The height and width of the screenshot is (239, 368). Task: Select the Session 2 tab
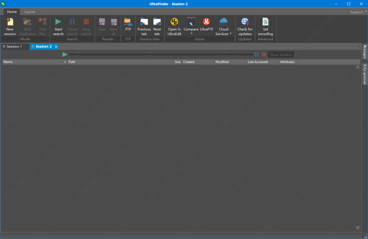44,47
